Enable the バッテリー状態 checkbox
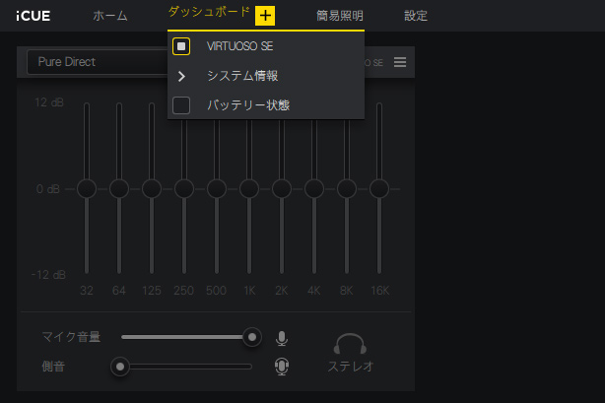 coord(181,104)
